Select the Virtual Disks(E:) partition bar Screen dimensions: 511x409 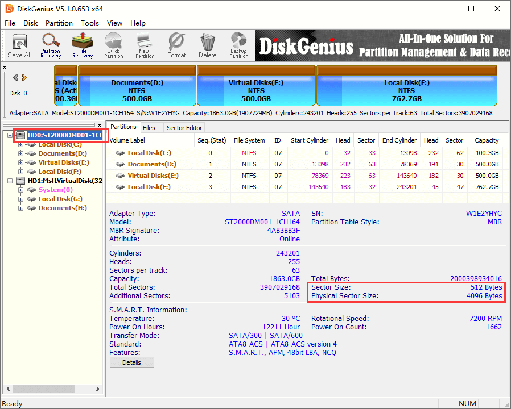tap(256, 86)
